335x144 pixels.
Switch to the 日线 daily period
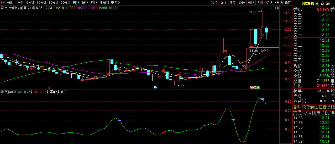(x=76, y=3)
